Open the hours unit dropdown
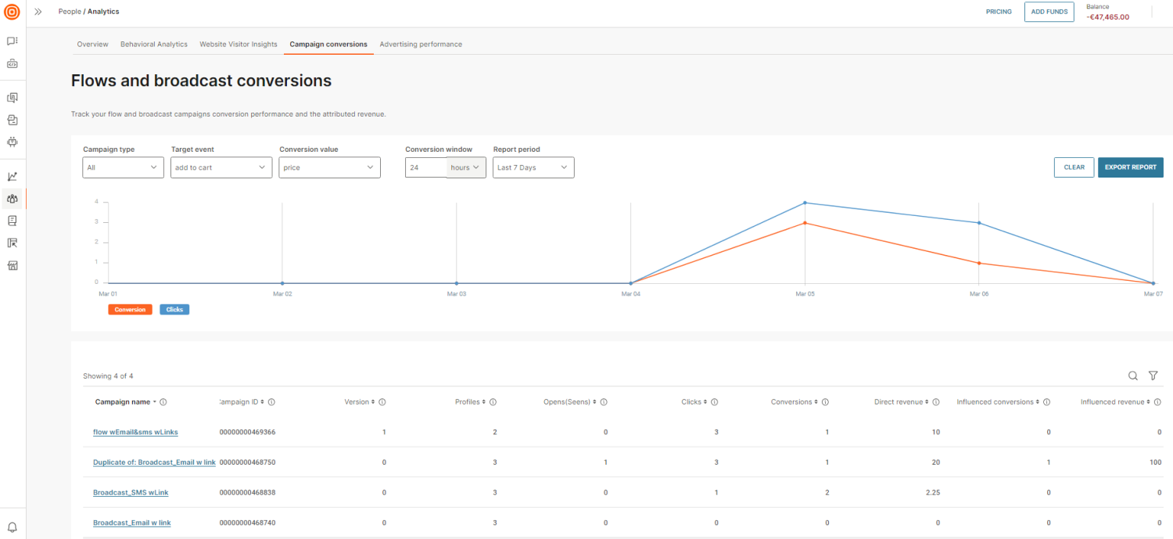The width and height of the screenshot is (1173, 539). (466, 167)
